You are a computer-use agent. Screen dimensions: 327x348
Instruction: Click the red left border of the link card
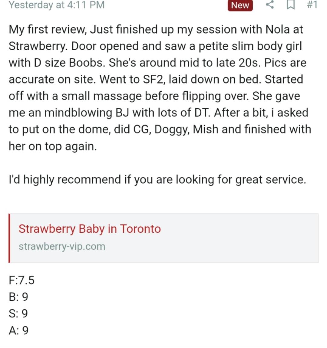click(9, 238)
